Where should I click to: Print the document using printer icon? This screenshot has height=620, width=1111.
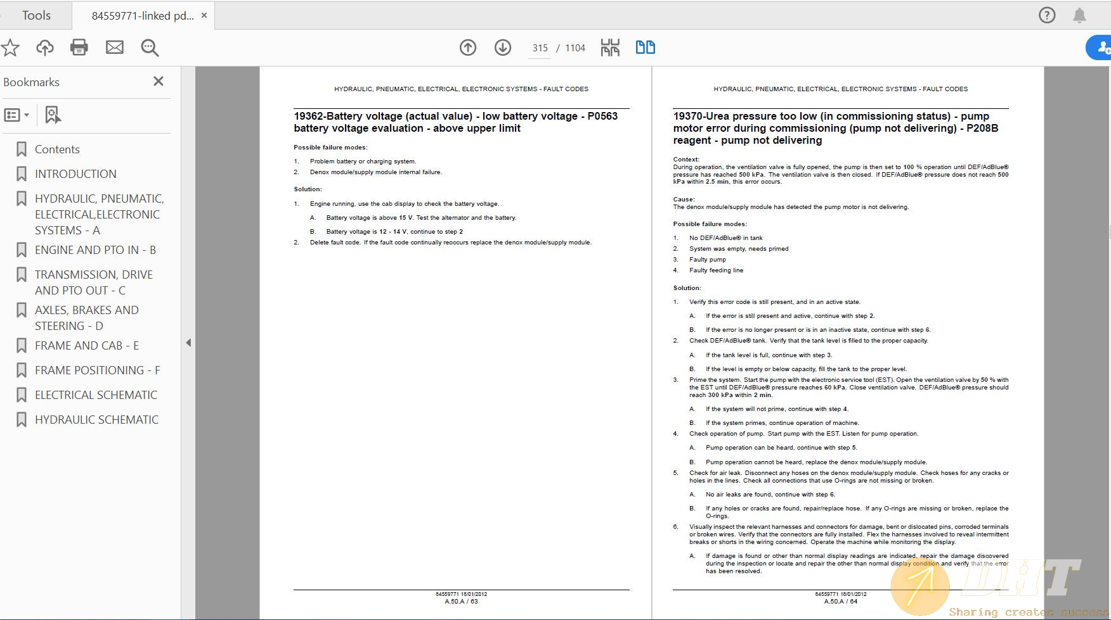pyautogui.click(x=79, y=47)
